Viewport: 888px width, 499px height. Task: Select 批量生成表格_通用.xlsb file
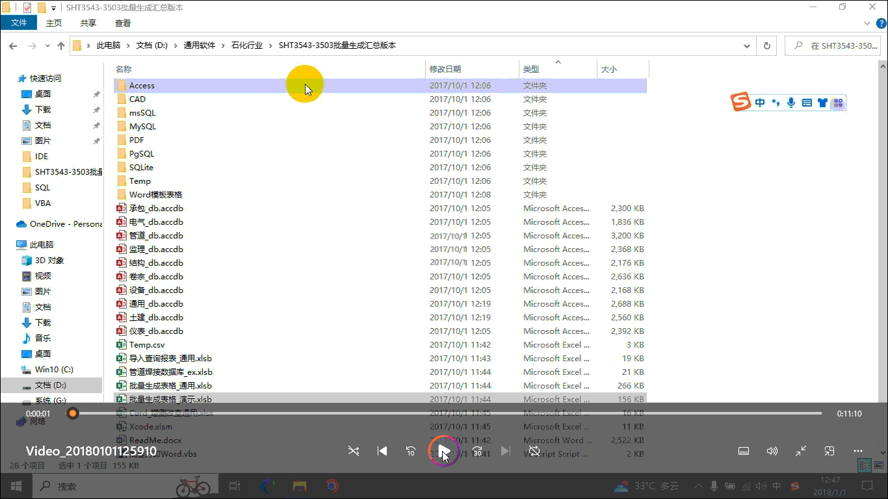(x=380, y=386)
